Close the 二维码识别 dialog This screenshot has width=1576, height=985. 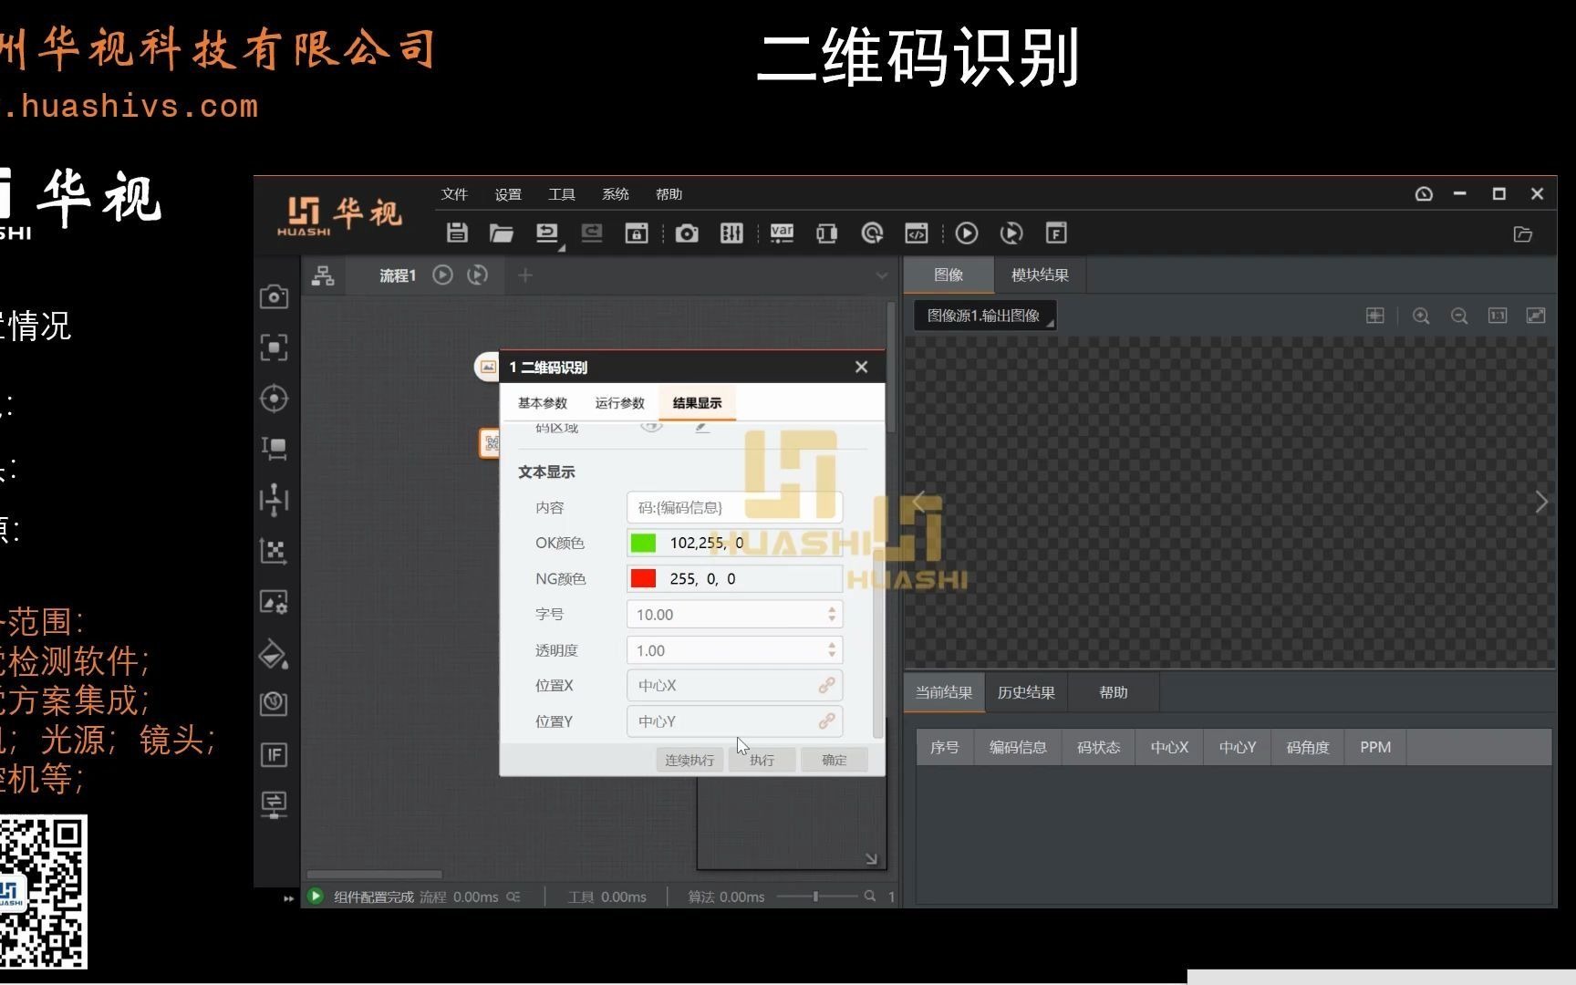click(x=861, y=367)
